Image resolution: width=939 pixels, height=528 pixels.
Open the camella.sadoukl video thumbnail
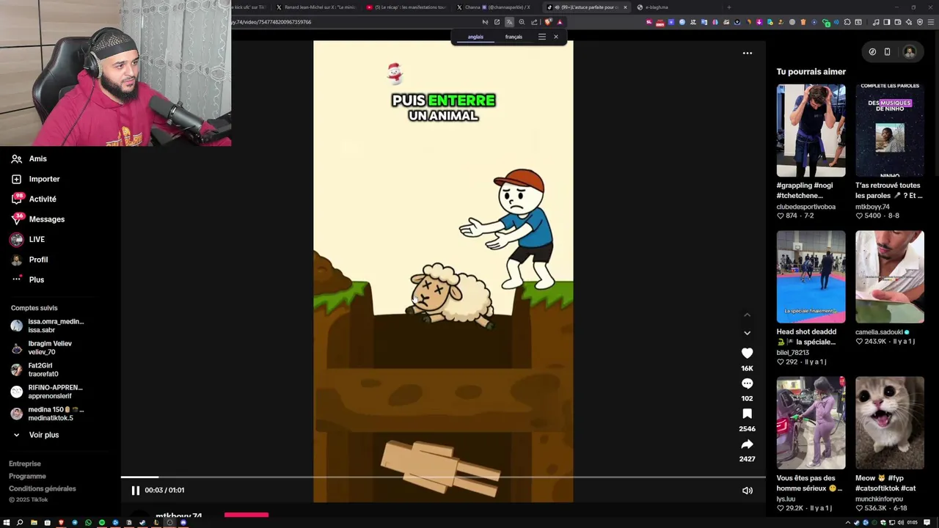click(889, 276)
